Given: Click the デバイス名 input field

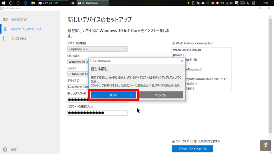Looking at the screenshot, I should 78,87.
